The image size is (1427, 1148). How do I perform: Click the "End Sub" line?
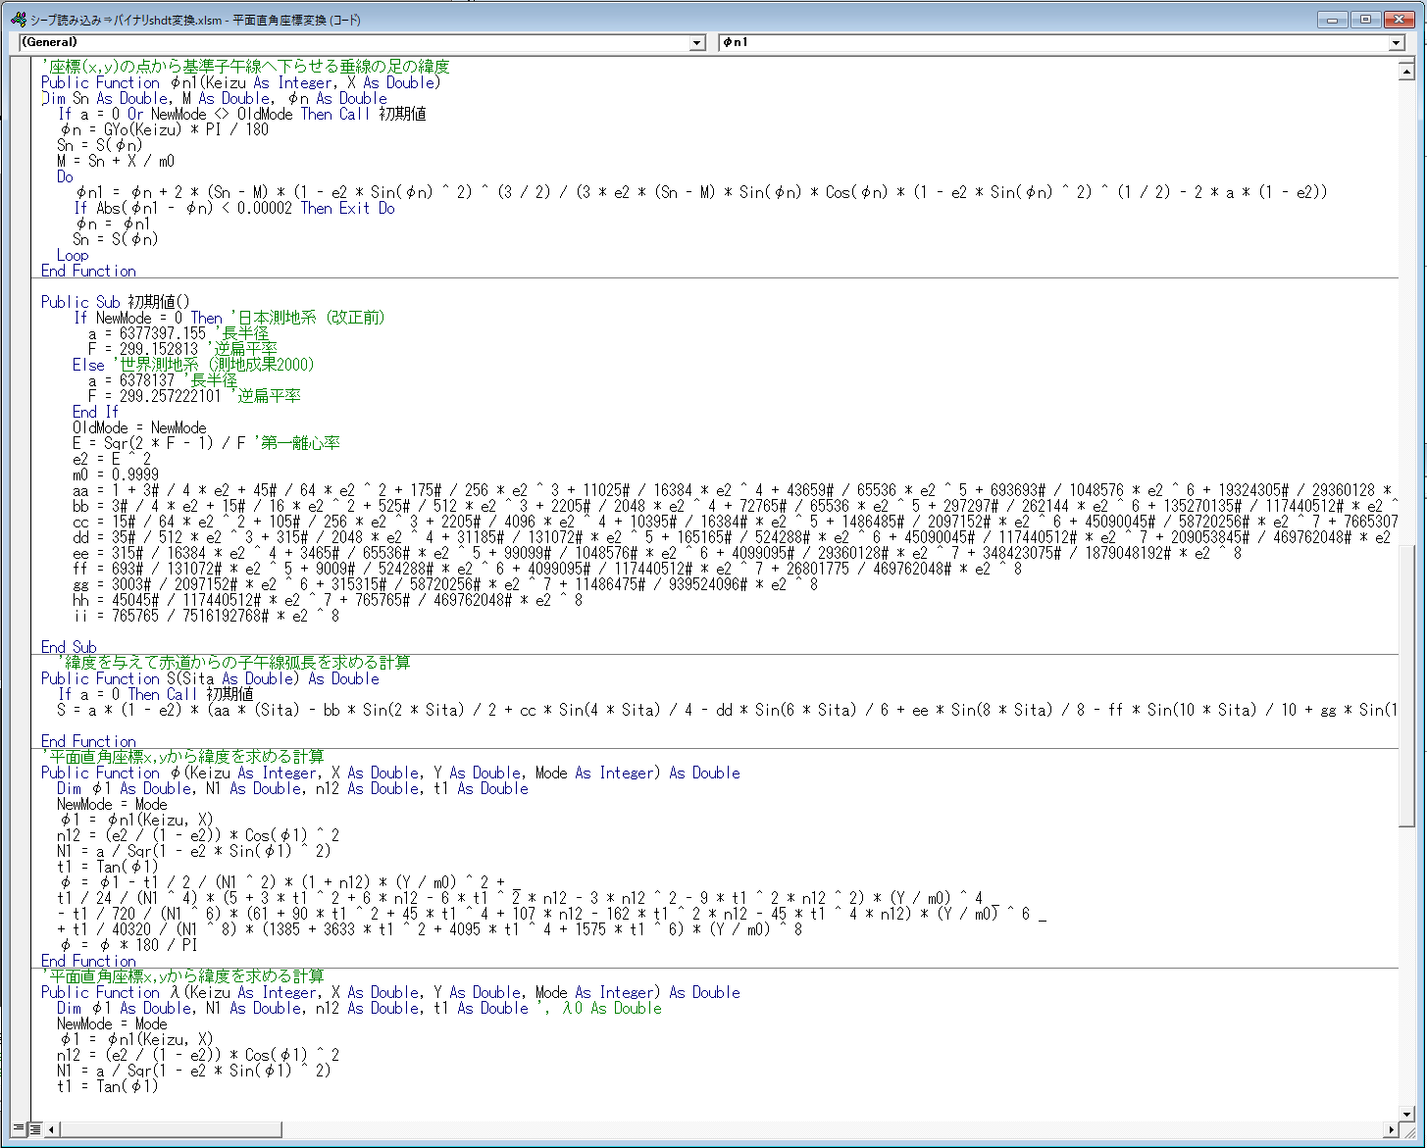coord(69,647)
